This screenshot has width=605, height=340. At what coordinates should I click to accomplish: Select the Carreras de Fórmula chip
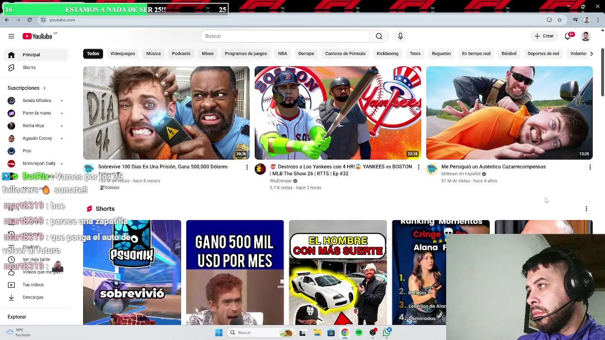(x=345, y=54)
